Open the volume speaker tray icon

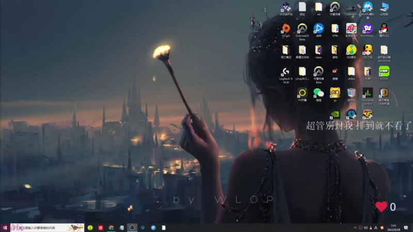click(x=366, y=228)
